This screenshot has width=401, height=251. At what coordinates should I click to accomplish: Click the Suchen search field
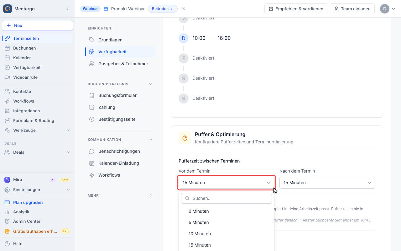(x=227, y=198)
